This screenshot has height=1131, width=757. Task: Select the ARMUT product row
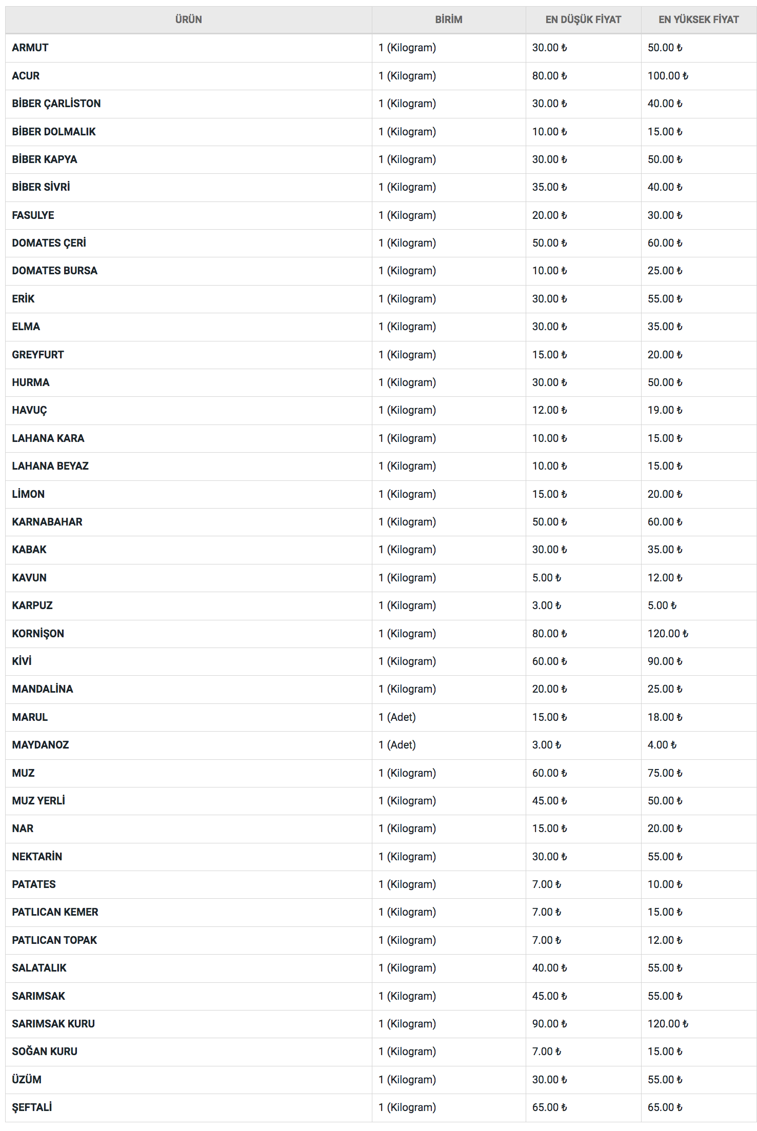click(30, 48)
